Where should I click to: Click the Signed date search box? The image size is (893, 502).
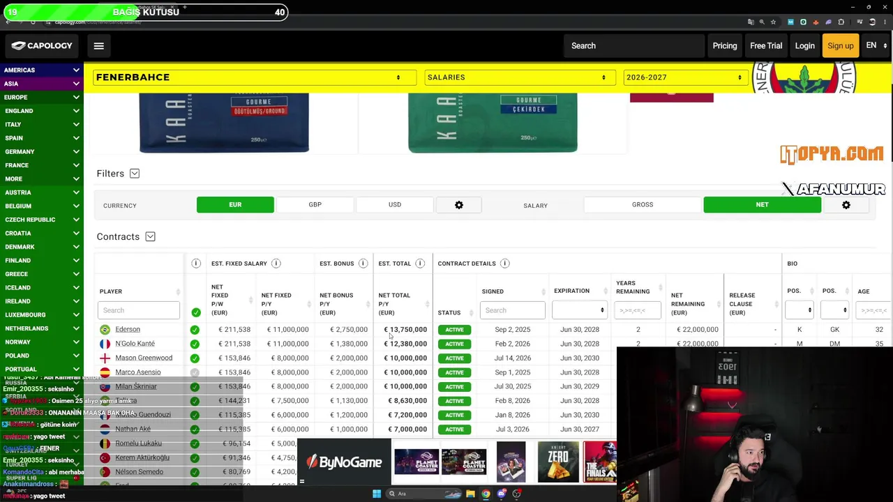click(511, 310)
